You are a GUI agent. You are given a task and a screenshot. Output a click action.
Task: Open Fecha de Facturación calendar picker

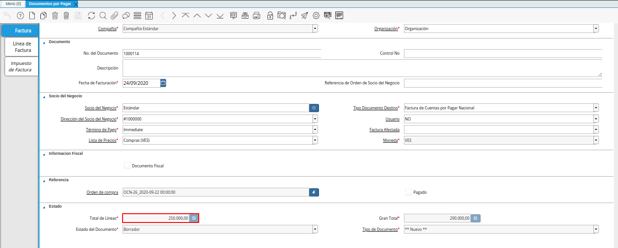tap(163, 83)
